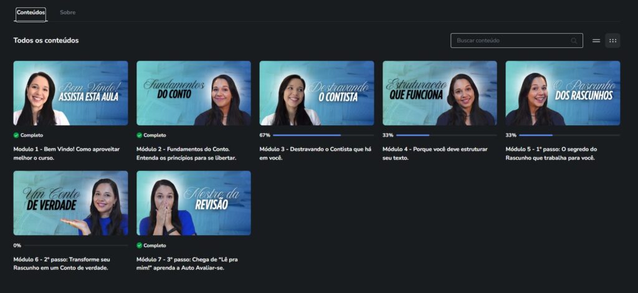Image resolution: width=638 pixels, height=293 pixels.
Task: Click Módulo 2 green Completo checkmark icon
Action: (x=140, y=135)
